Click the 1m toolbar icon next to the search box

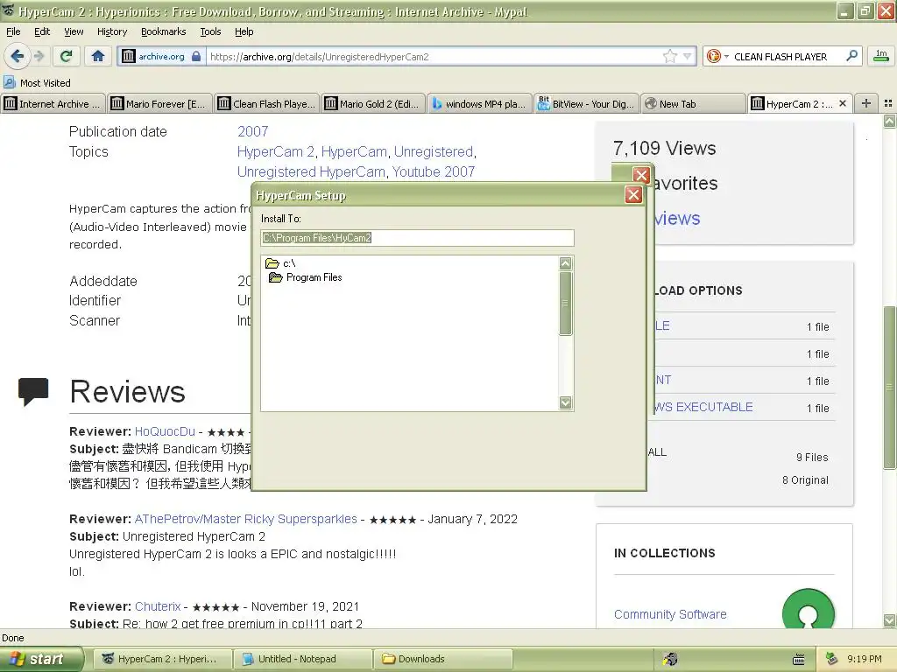pos(881,55)
